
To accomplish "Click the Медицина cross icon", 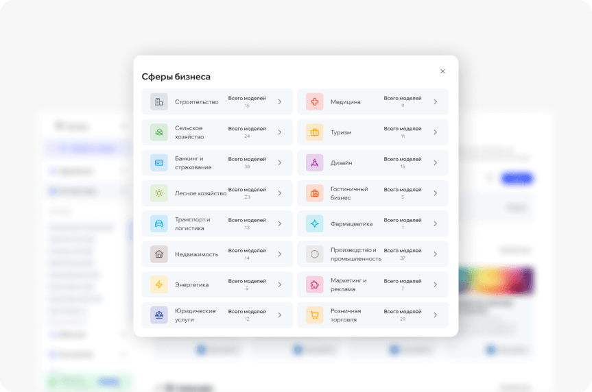I will point(315,101).
